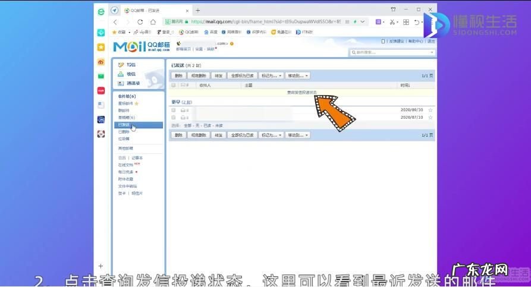
Task: Open the 在线文档 online docs link
Action: 125,165
